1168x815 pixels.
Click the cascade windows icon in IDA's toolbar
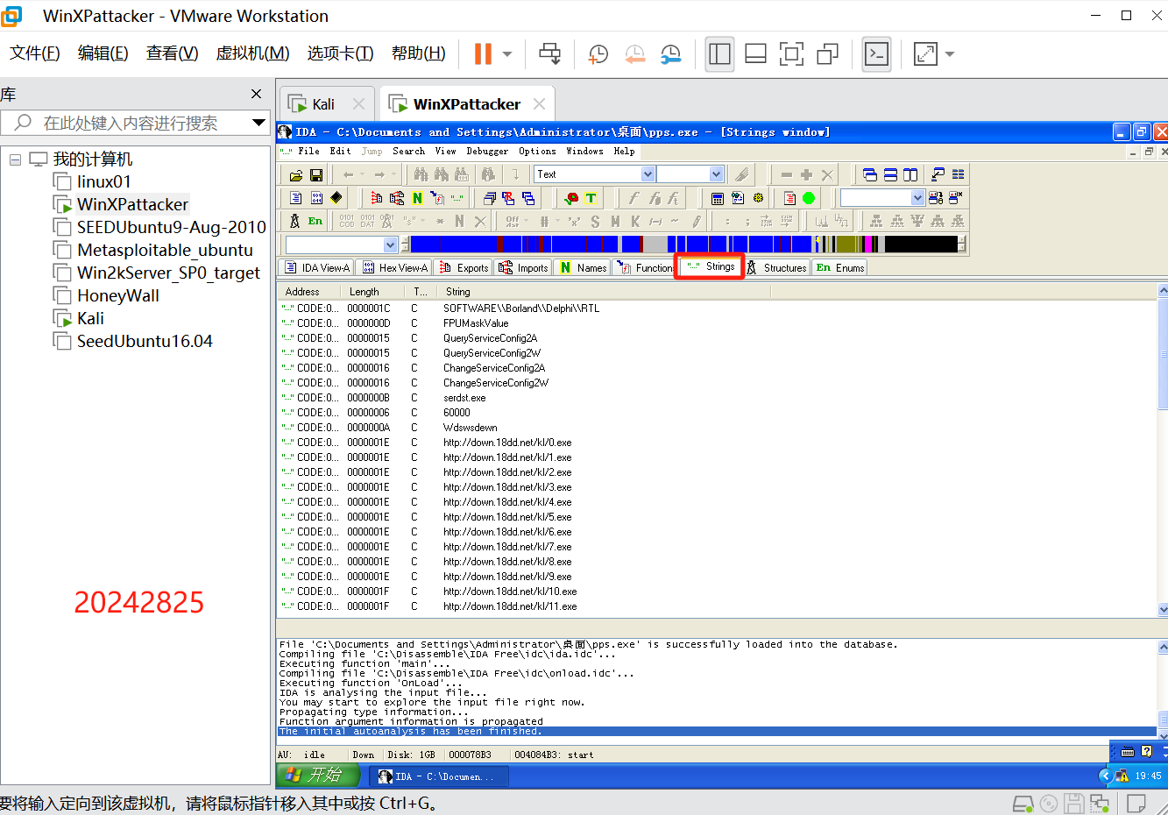click(x=870, y=174)
